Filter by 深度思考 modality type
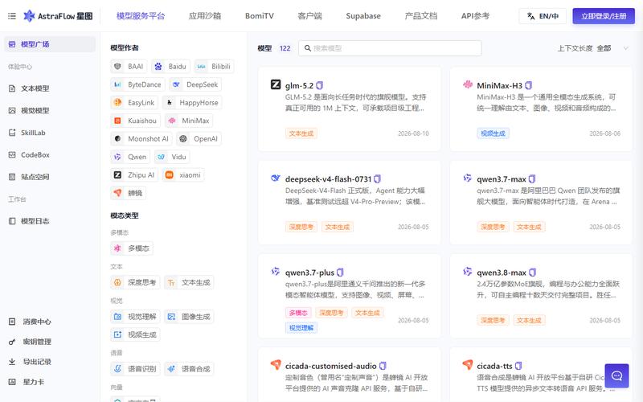Screen dimensions: 643x402 pos(135,282)
